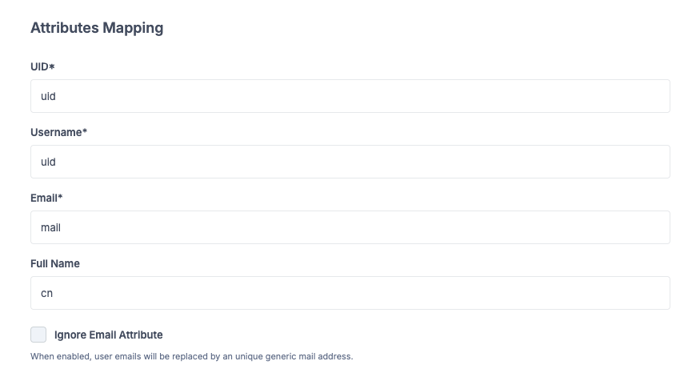The height and width of the screenshot is (373, 700).
Task: Click the 'Full Name' field label
Action: coord(55,263)
